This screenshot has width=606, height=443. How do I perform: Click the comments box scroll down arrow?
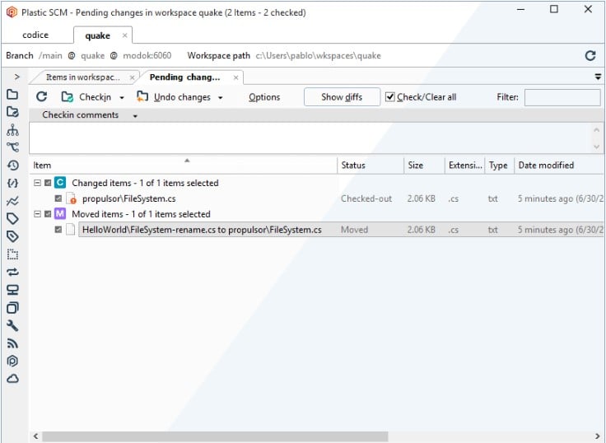pyautogui.click(x=596, y=147)
